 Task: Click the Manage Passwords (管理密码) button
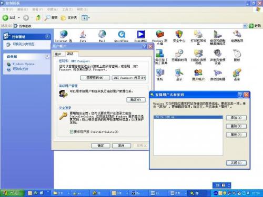pos(95,78)
